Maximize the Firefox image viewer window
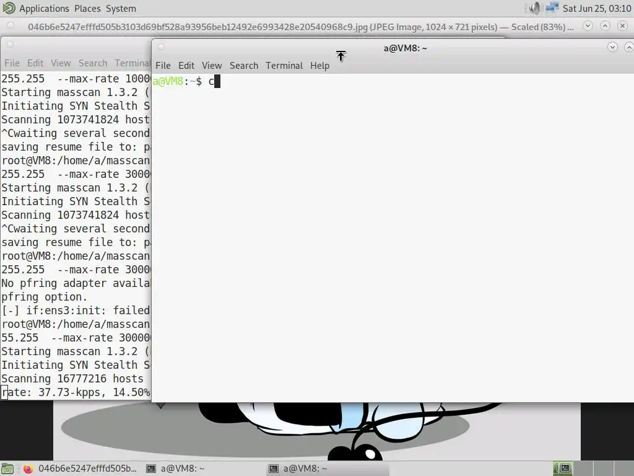Image resolution: width=634 pixels, height=476 pixels. click(606, 26)
